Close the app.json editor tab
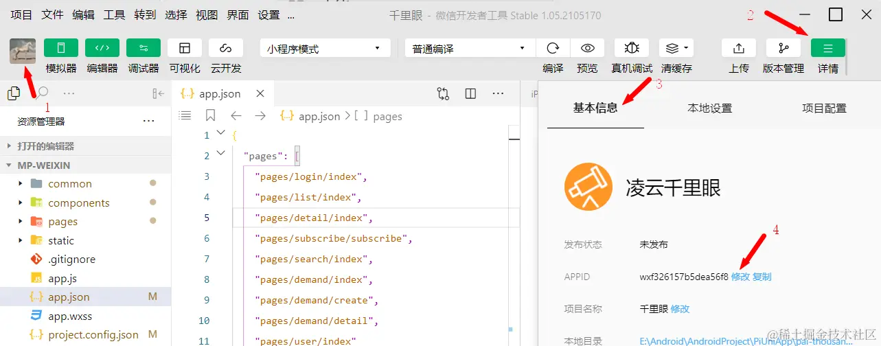881x346 pixels. (x=259, y=94)
